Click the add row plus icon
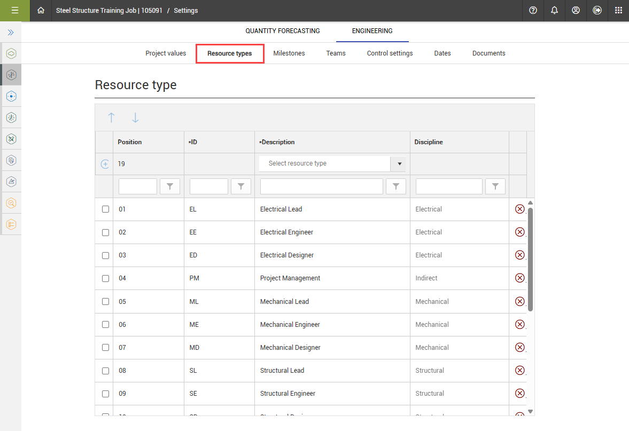629x431 pixels. point(105,164)
